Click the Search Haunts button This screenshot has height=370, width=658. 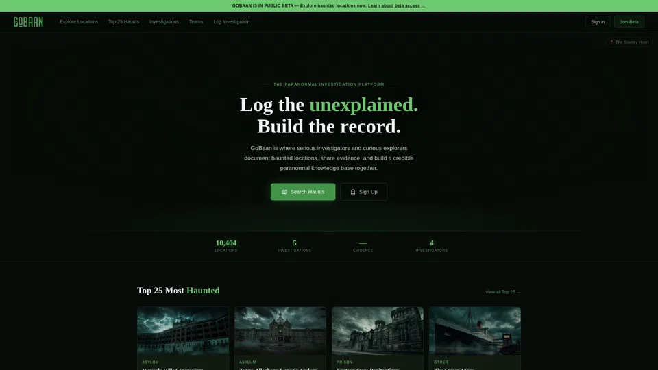coord(303,192)
